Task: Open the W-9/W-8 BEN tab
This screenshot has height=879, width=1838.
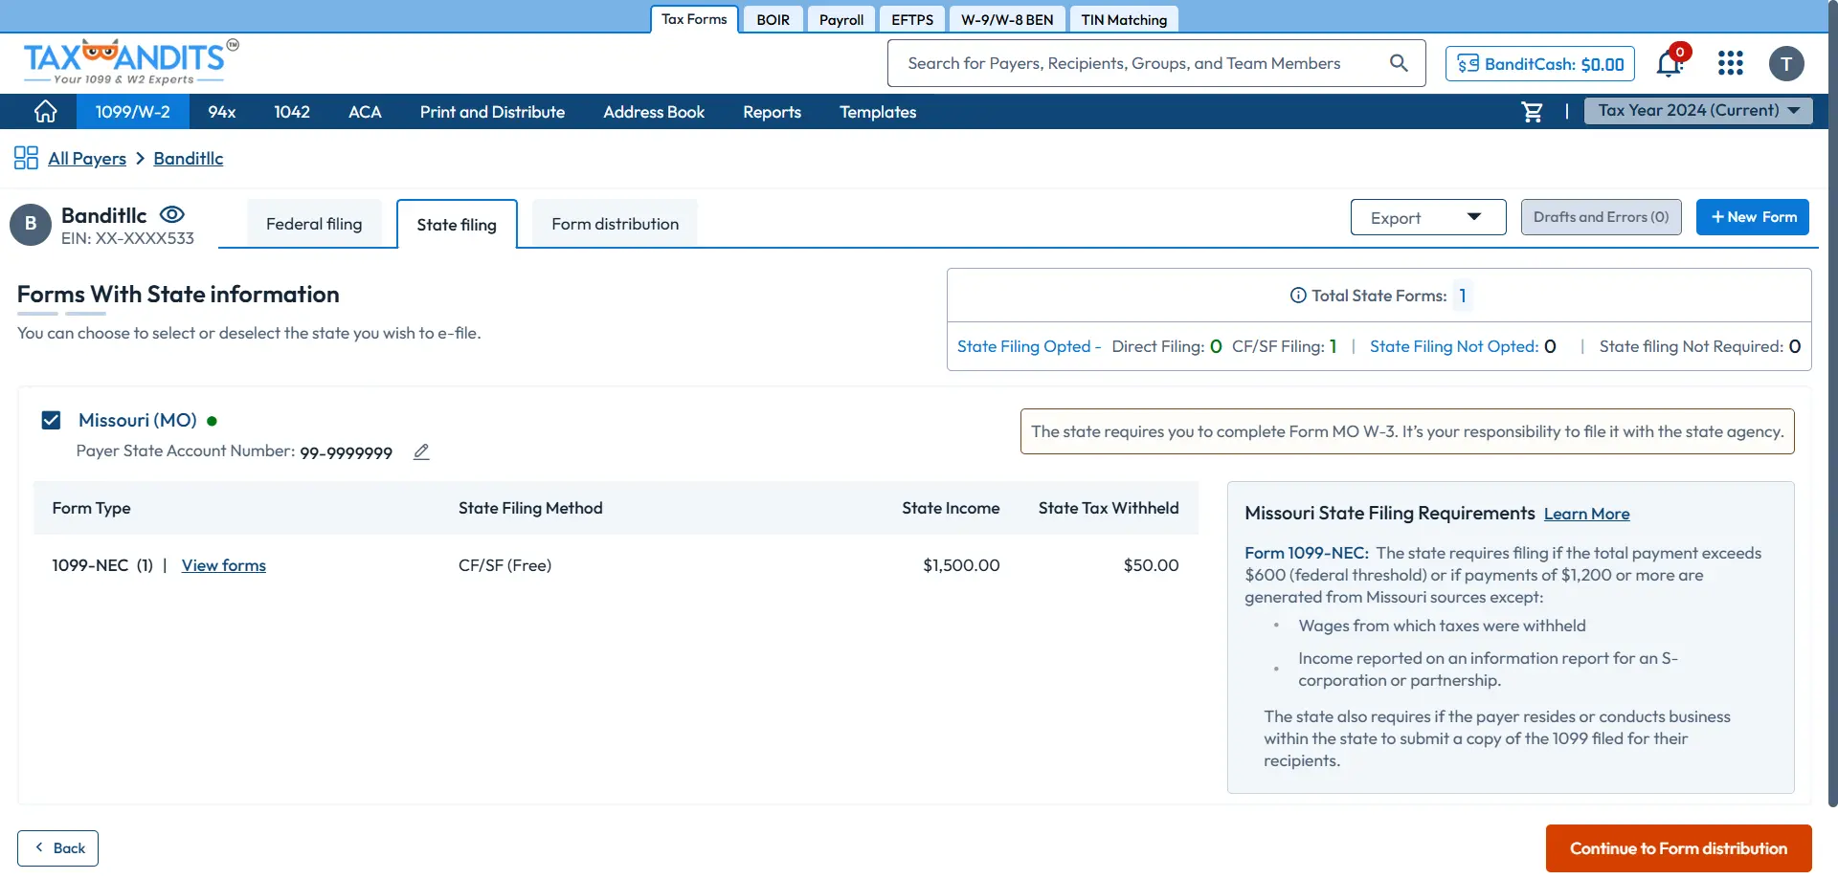Action: (x=1007, y=19)
